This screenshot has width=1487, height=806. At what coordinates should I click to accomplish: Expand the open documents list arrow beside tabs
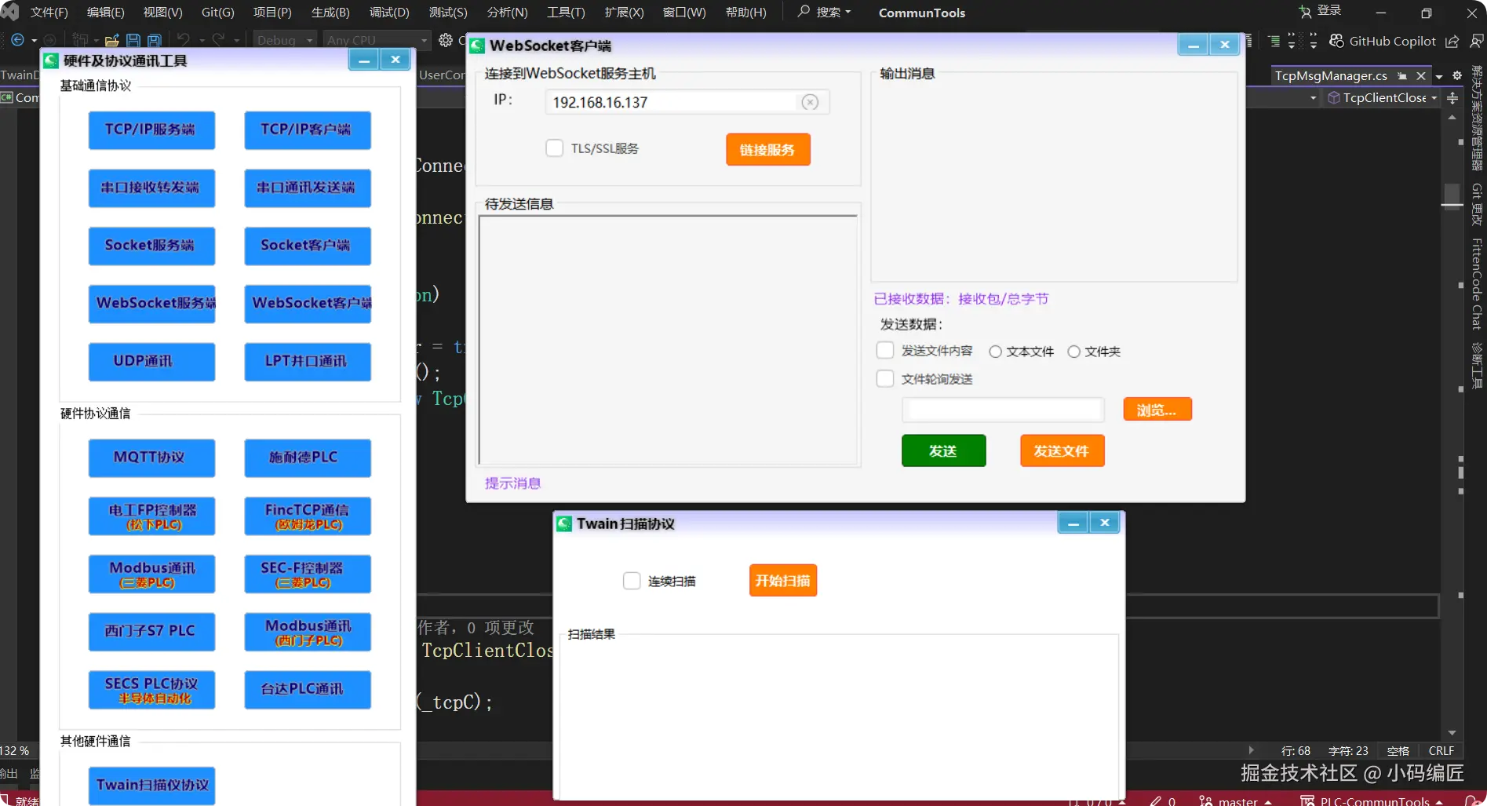pyautogui.click(x=1439, y=76)
